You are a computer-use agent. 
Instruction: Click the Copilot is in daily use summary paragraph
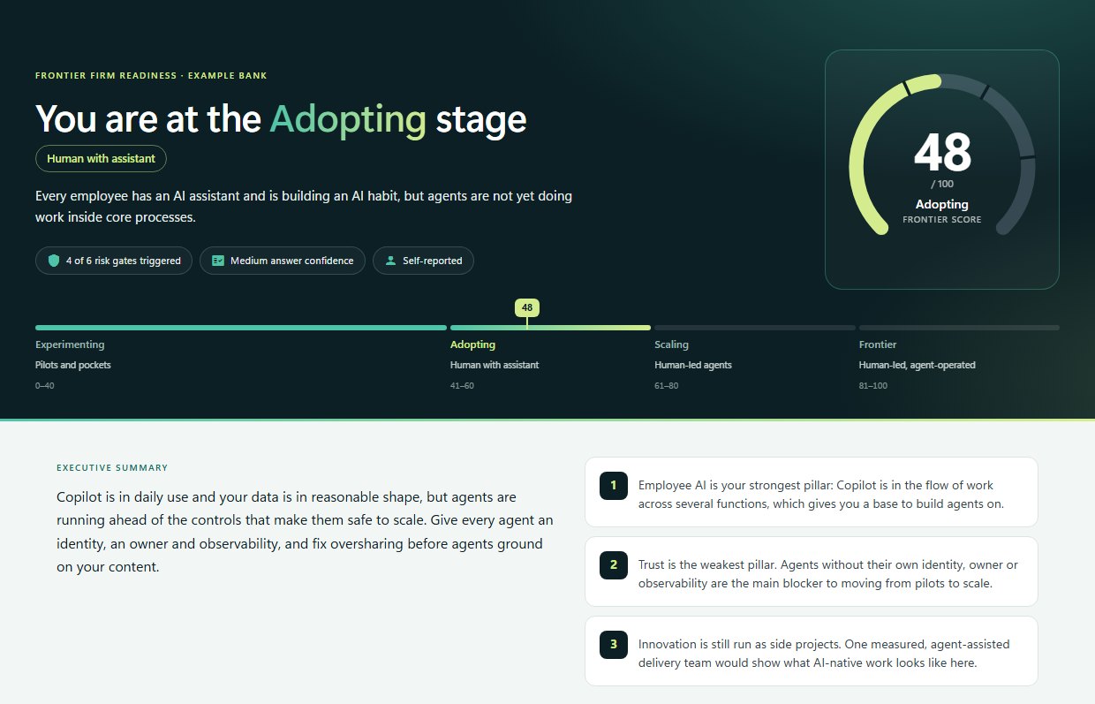[x=305, y=532]
